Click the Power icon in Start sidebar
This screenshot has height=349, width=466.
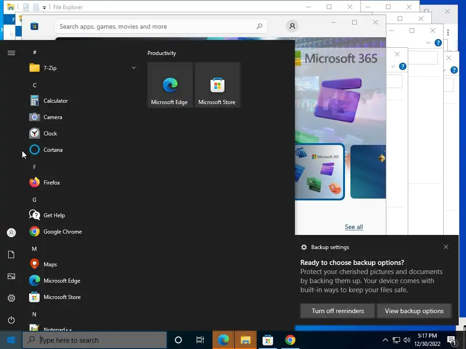(x=11, y=320)
